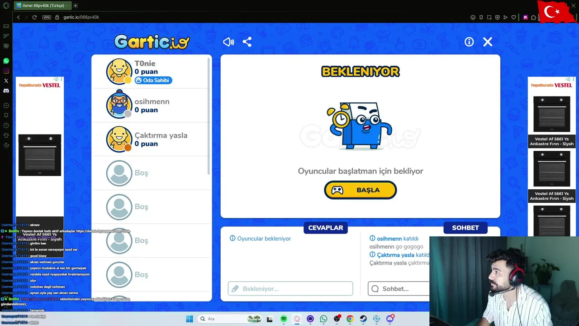Open the snapshot capture icon

(x=489, y=17)
